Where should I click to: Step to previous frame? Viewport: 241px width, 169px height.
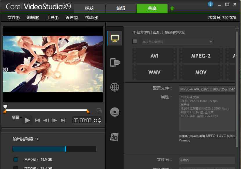tap(46, 121)
